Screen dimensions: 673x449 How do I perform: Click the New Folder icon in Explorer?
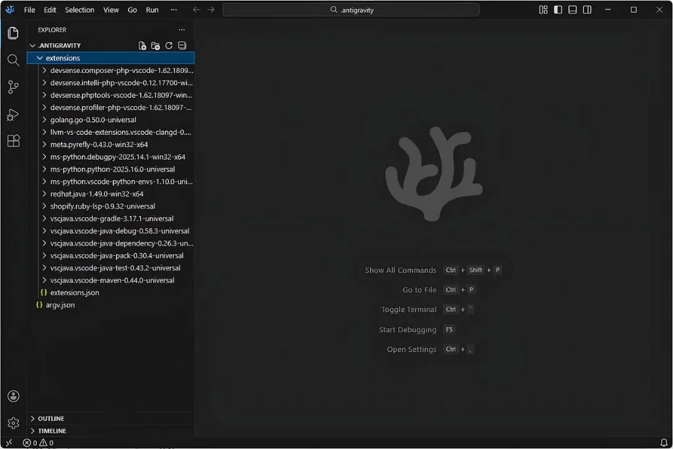coord(155,46)
